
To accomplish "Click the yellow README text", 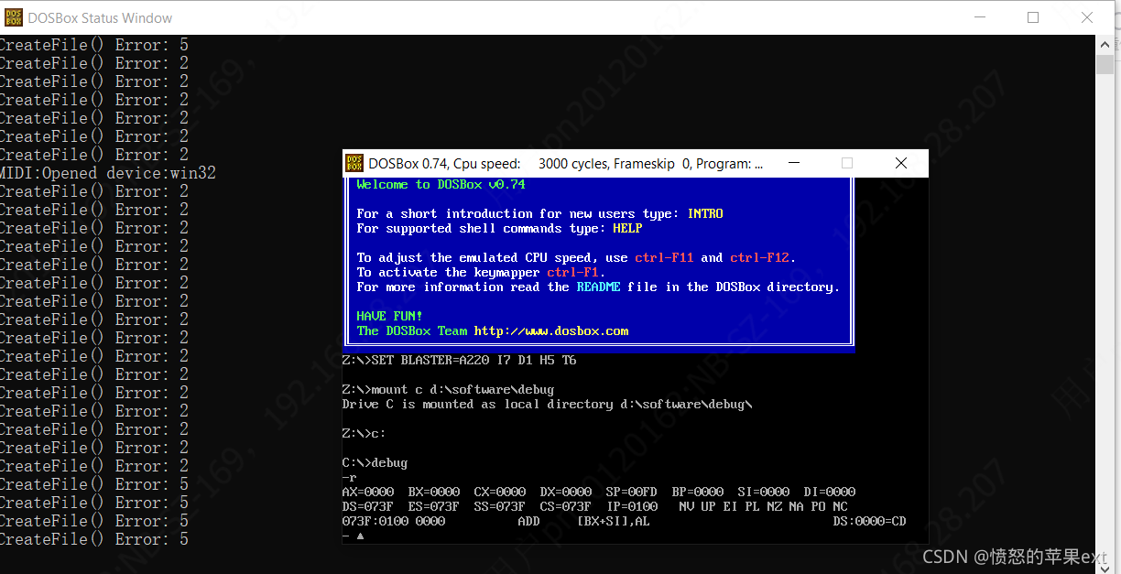I will pos(598,287).
